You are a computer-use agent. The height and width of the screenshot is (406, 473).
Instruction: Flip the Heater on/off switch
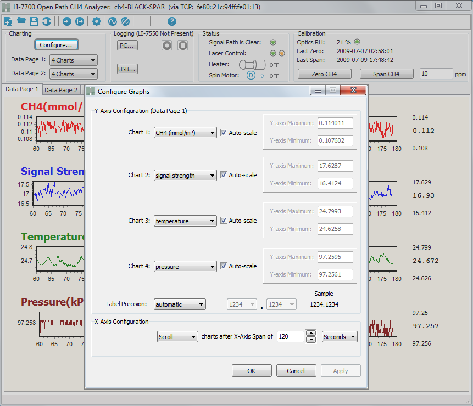[252, 65]
